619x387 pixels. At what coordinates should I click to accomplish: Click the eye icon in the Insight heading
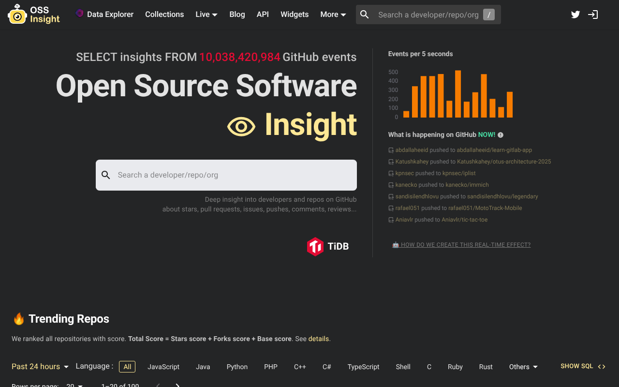pos(241,126)
